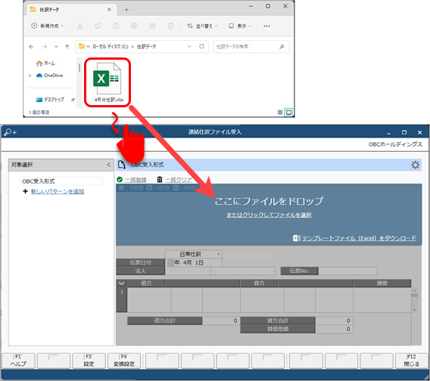Select the 4月分仕訳.xlsx file
The image size is (430, 381).
pos(107,82)
